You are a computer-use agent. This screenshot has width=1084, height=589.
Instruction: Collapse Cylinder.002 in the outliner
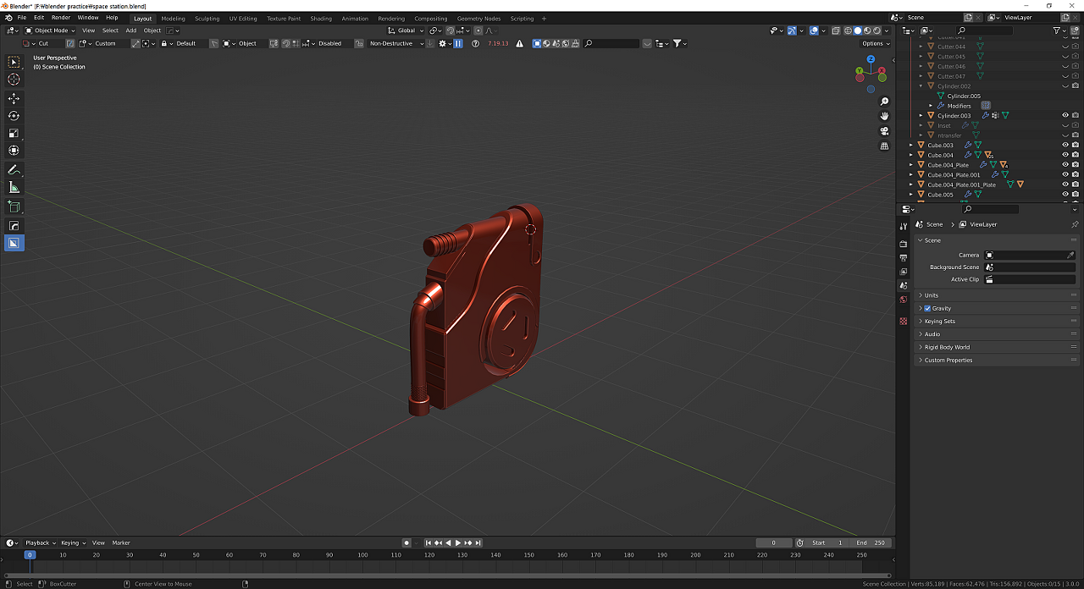(921, 86)
